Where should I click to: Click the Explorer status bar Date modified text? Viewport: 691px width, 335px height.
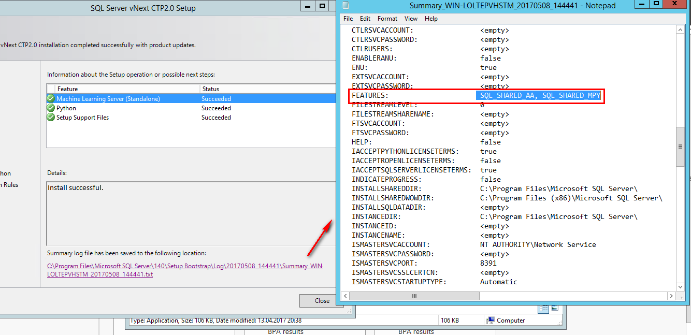[x=258, y=321]
